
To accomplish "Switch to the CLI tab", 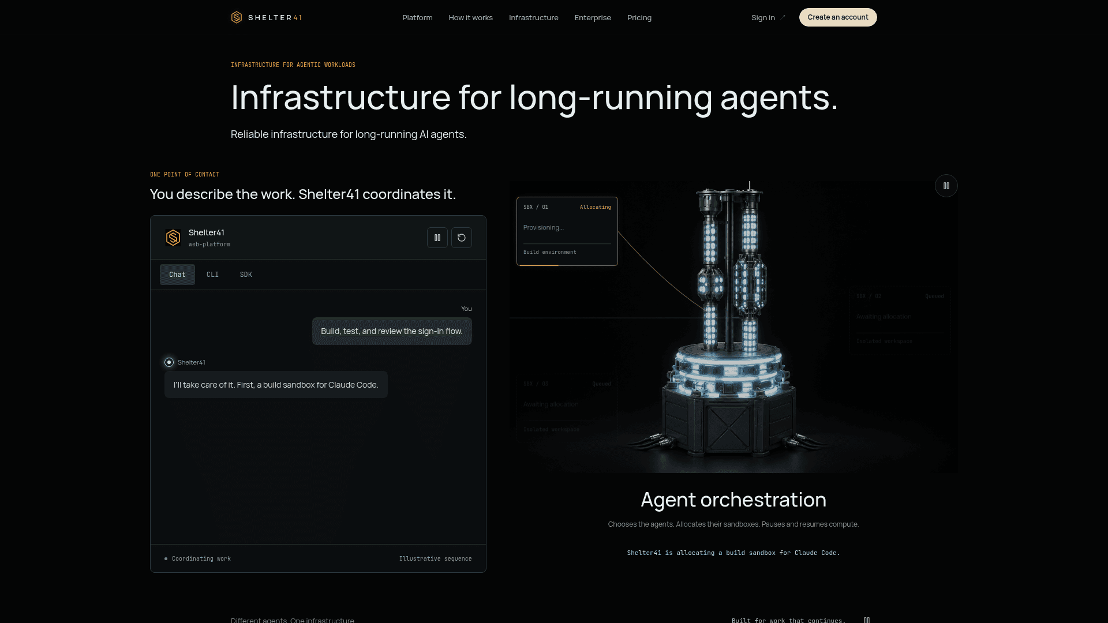I will (213, 275).
